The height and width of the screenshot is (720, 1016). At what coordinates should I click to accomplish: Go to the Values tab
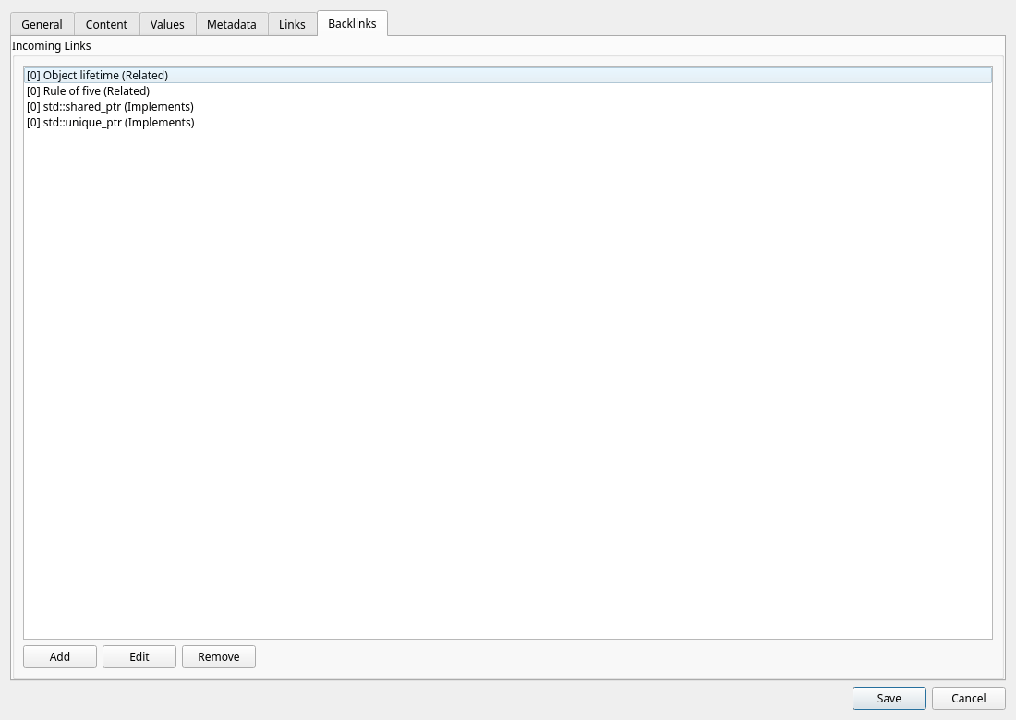tap(167, 25)
